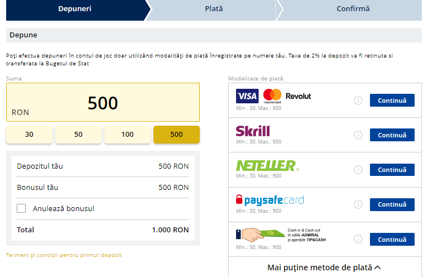
Task: Click the Skrill logo
Action: pos(253,131)
